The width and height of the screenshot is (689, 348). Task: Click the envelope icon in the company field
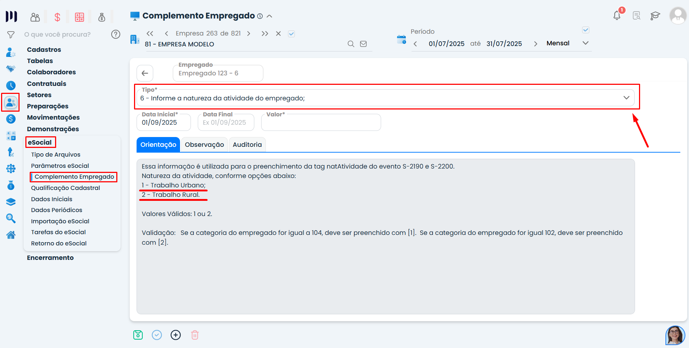363,44
